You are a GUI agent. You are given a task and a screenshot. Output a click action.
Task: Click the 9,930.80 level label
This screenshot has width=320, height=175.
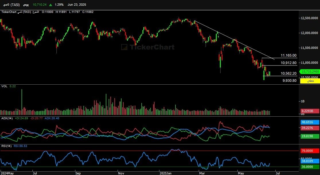[289, 81]
